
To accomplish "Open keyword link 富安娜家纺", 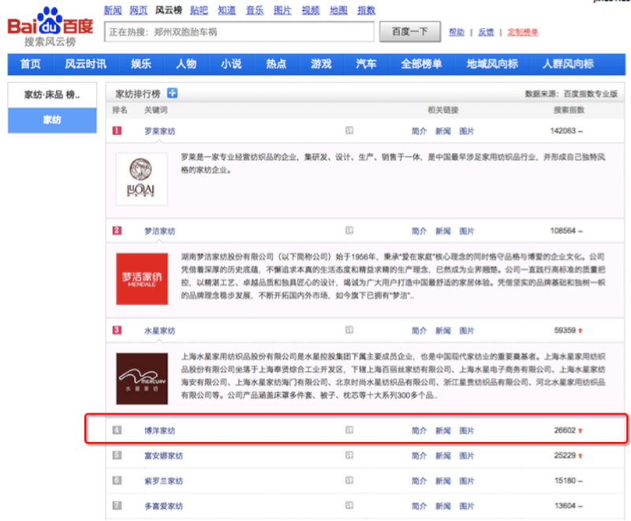I will coord(163,455).
